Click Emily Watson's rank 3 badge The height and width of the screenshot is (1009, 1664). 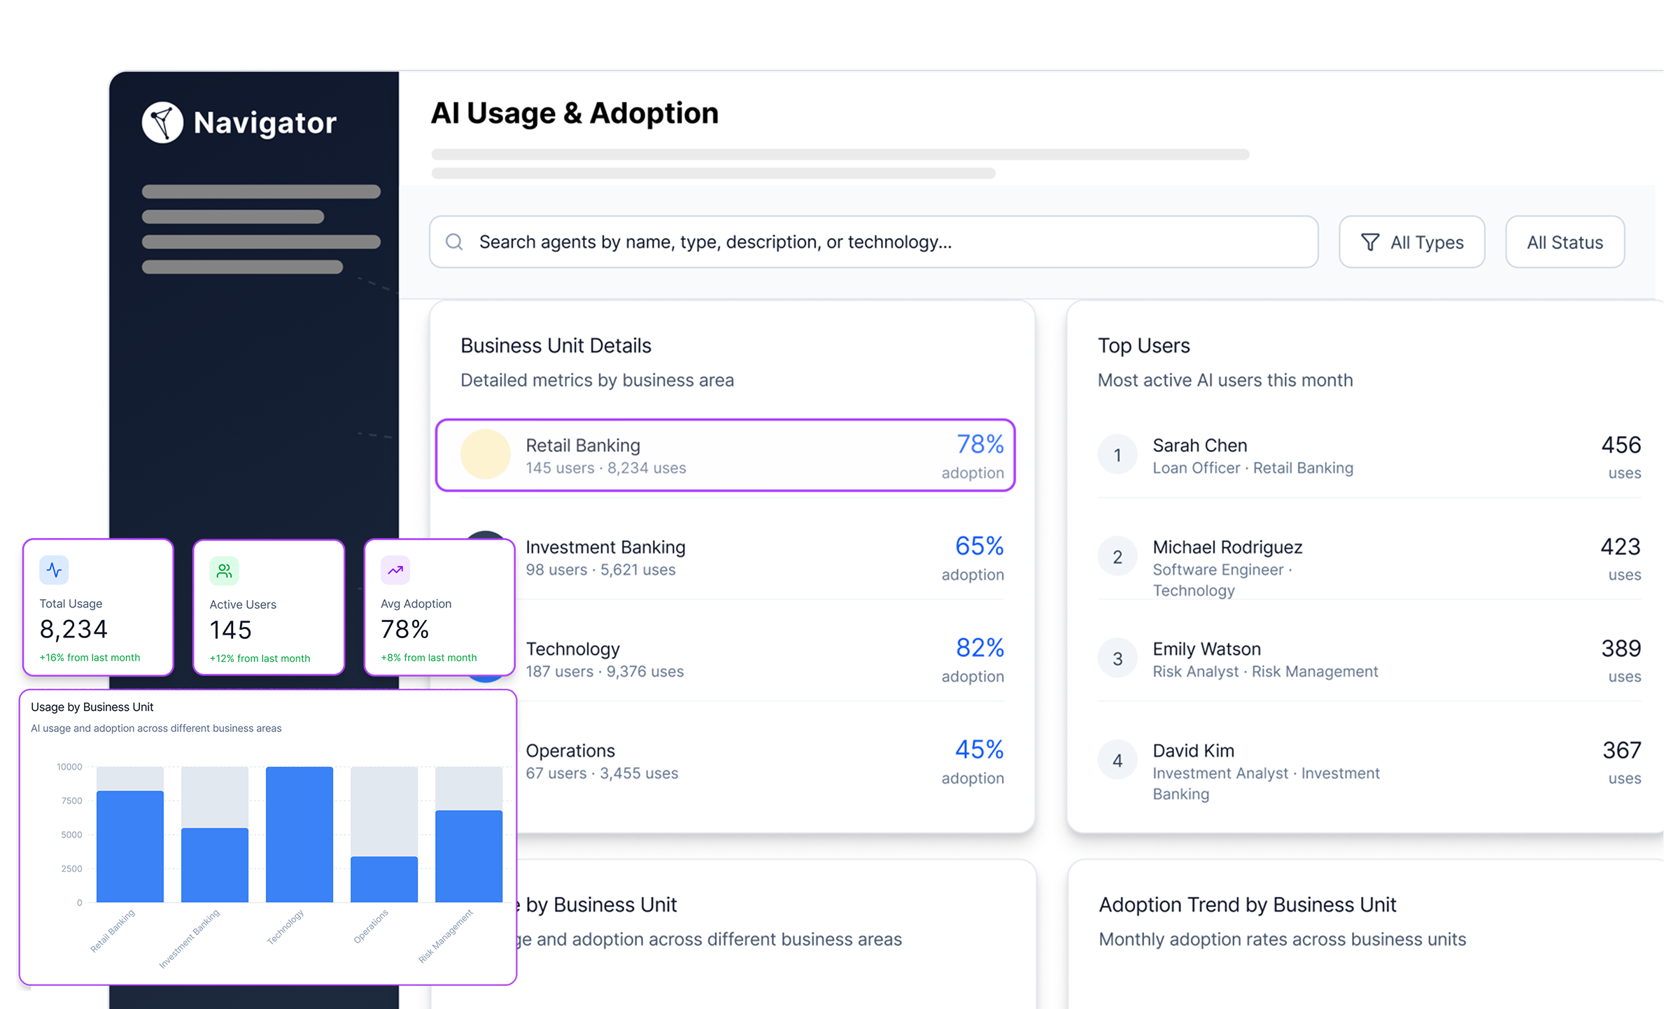point(1117,658)
